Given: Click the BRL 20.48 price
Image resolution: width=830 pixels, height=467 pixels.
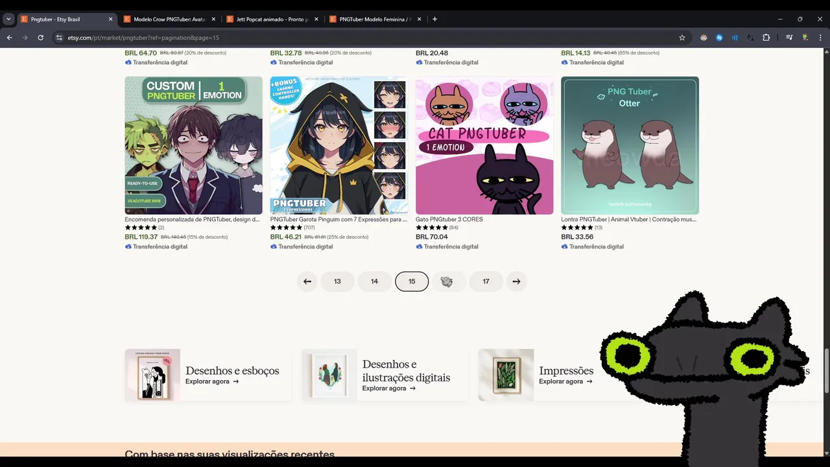Looking at the screenshot, I should [432, 53].
